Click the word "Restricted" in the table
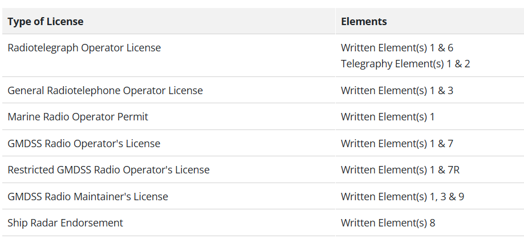Image resolution: width=524 pixels, height=243 pixels. click(31, 170)
